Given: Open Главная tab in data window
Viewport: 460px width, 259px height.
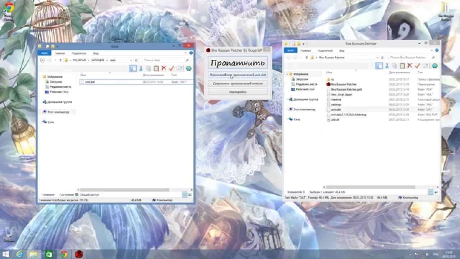Looking at the screenshot, I should [59, 53].
